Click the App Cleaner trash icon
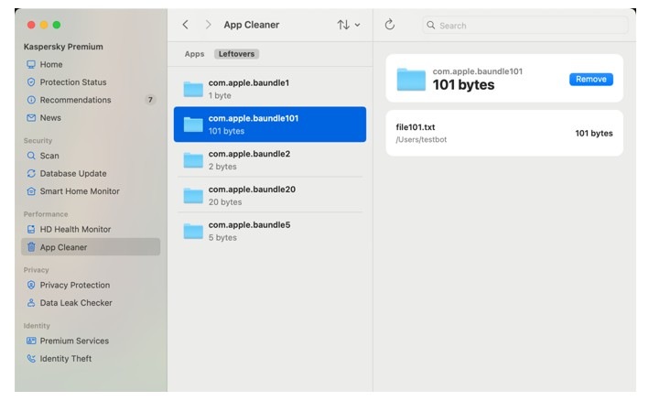The image size is (649, 401). pyautogui.click(x=31, y=247)
